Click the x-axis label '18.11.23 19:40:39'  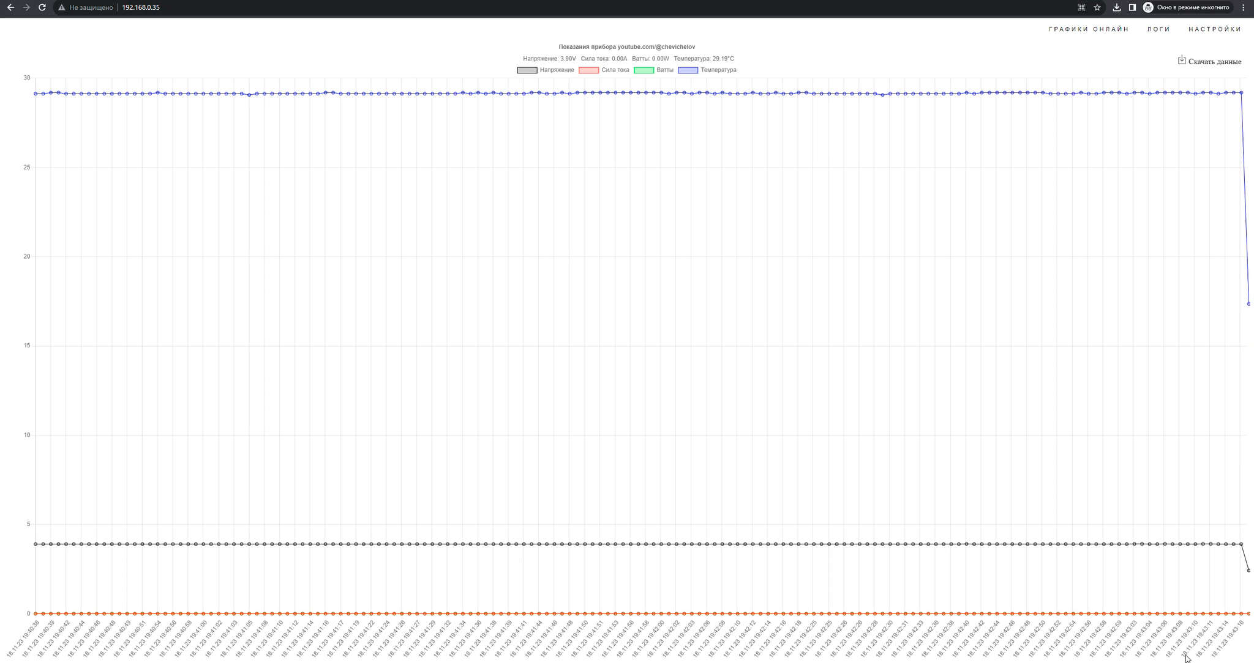37,640
